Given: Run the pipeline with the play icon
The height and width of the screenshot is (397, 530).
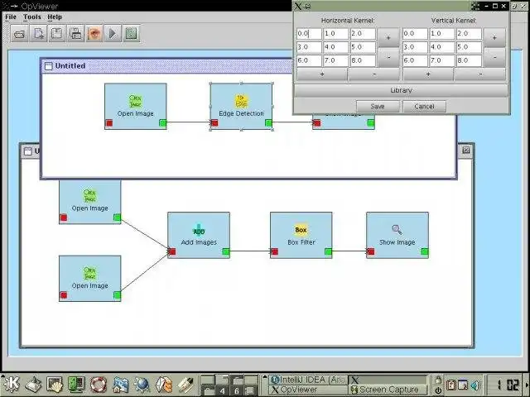Looking at the screenshot, I should pyautogui.click(x=113, y=34).
